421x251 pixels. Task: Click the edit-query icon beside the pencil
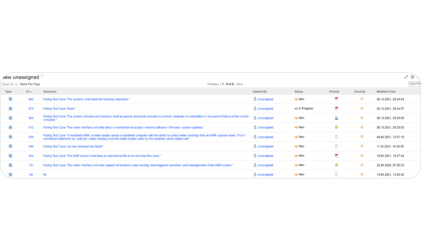(x=412, y=77)
